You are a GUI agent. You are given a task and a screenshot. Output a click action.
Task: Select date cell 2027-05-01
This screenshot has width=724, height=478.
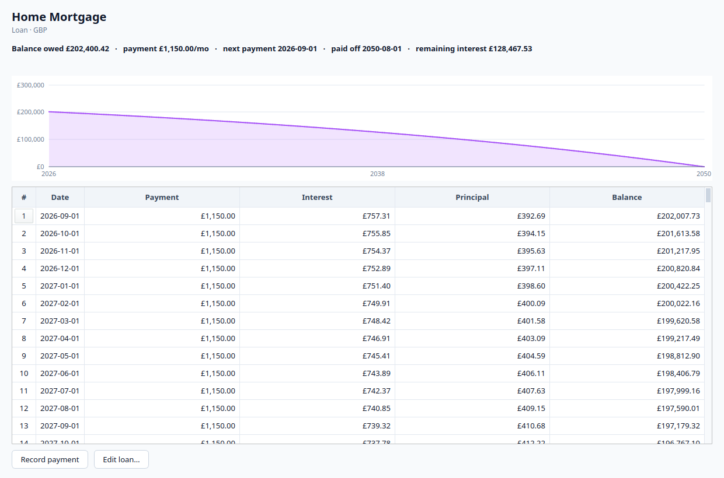(x=60, y=356)
